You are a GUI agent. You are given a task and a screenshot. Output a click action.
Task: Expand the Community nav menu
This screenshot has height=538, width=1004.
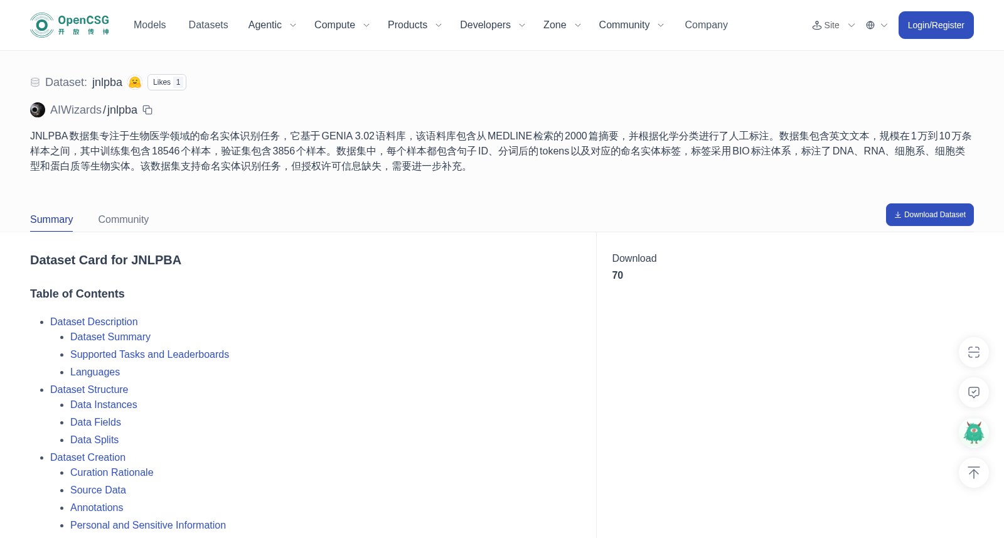pos(631,25)
